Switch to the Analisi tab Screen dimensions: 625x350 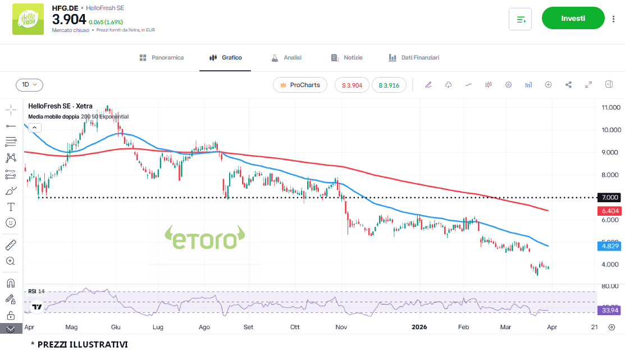point(286,58)
